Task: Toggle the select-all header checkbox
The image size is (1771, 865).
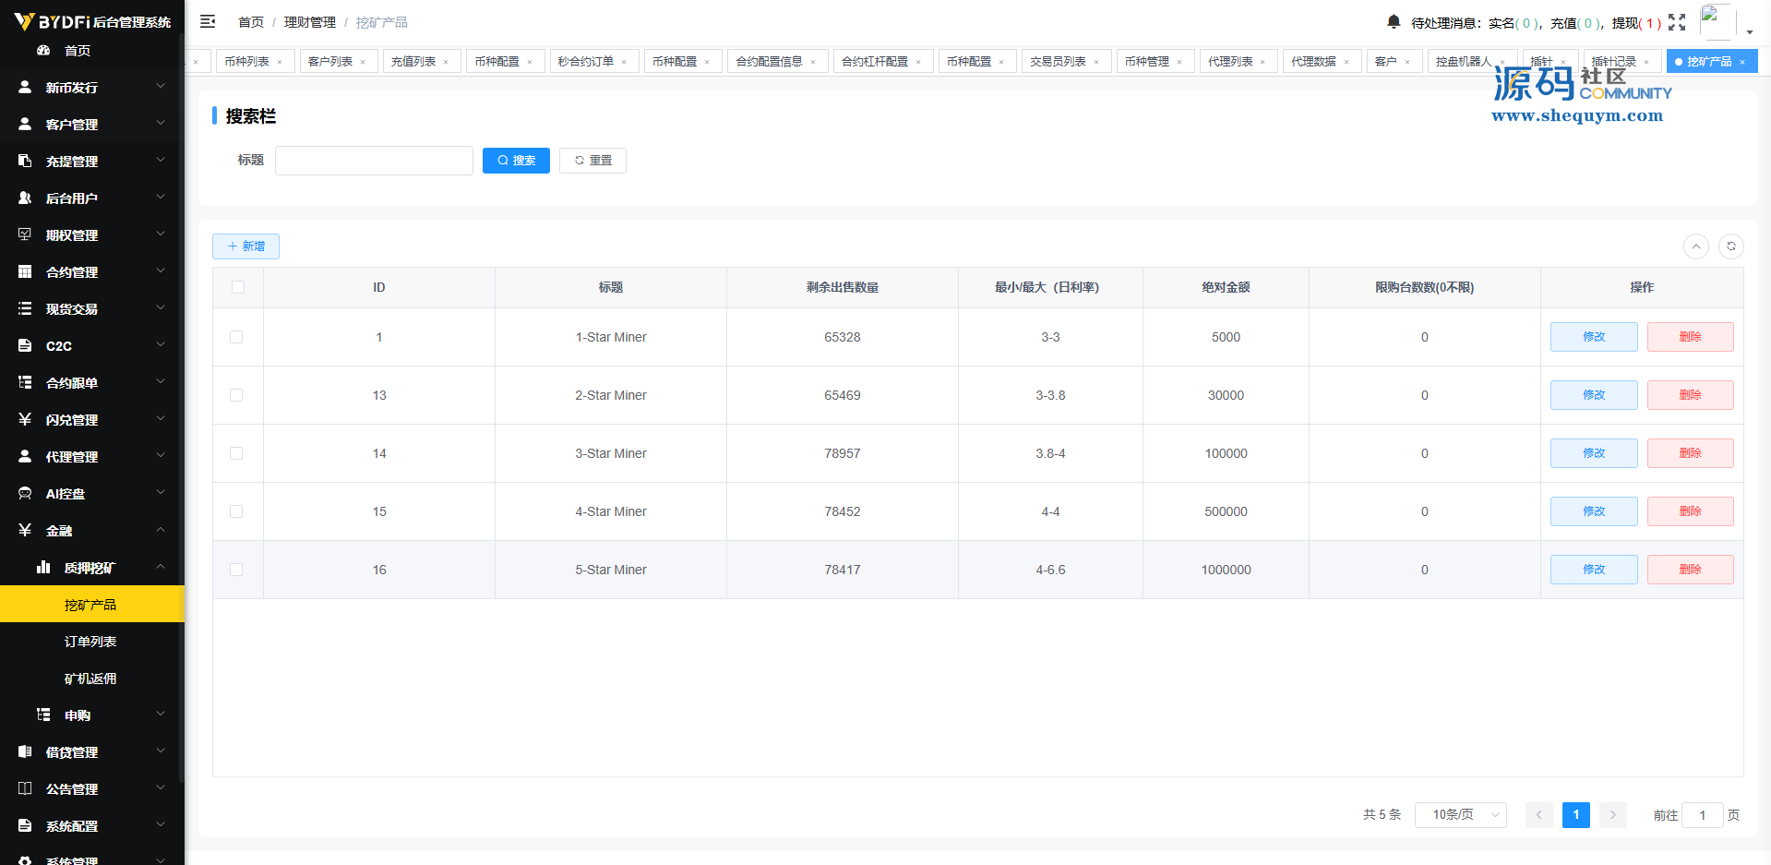Action: (x=238, y=287)
